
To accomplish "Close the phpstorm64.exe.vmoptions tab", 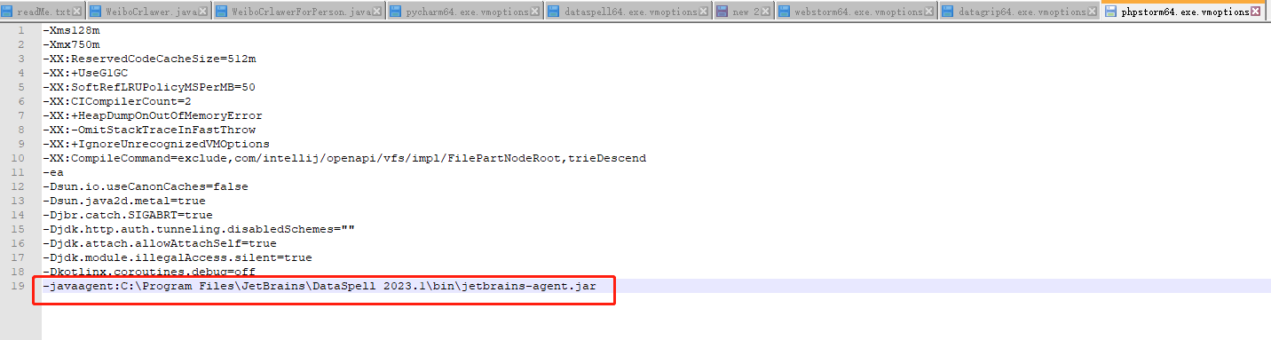I will (x=1256, y=12).
